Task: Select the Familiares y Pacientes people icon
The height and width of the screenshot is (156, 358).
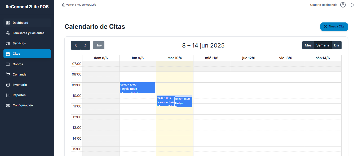Action: point(8,33)
